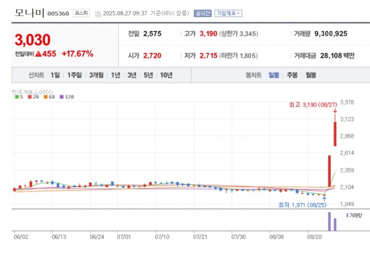Click the 코스피 market badge
The width and height of the screenshot is (370, 257).
(x=81, y=13)
